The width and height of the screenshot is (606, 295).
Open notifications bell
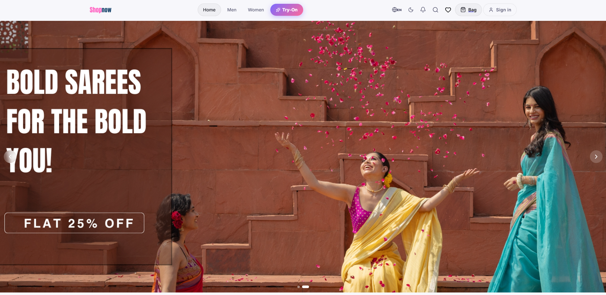coord(423,10)
